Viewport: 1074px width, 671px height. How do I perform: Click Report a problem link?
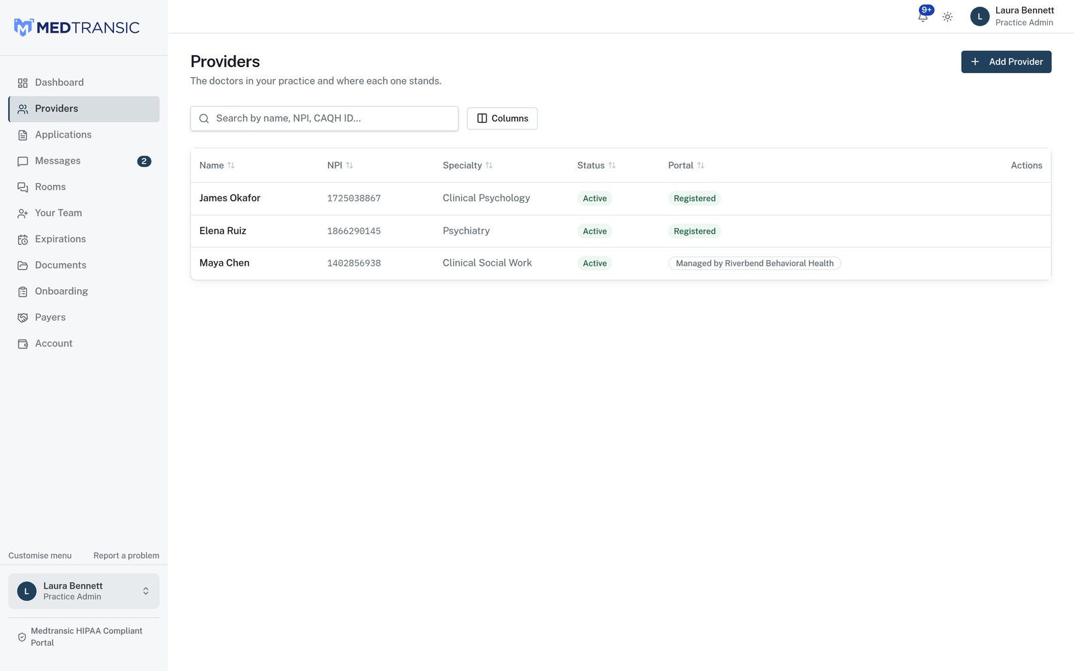click(126, 556)
